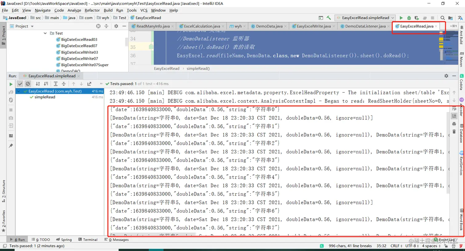Screen dimensions: 465x251
Task: Close the DemoData.java tab
Action: coord(285,26)
